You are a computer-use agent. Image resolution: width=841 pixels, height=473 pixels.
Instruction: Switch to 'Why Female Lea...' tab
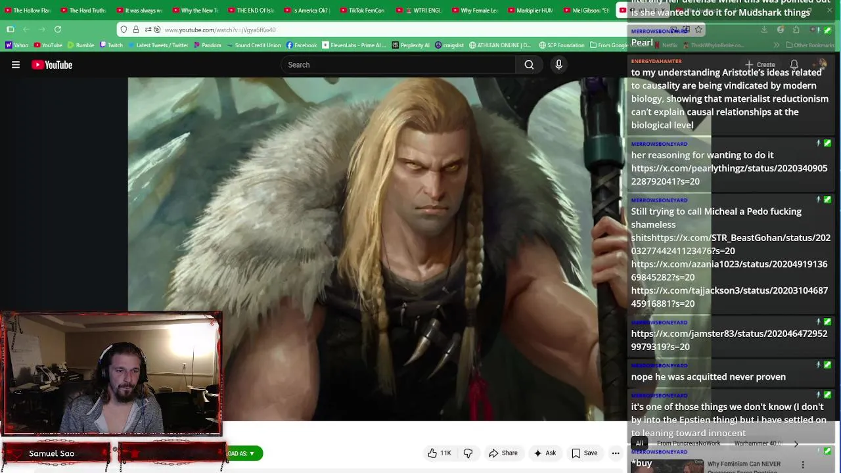(x=474, y=11)
